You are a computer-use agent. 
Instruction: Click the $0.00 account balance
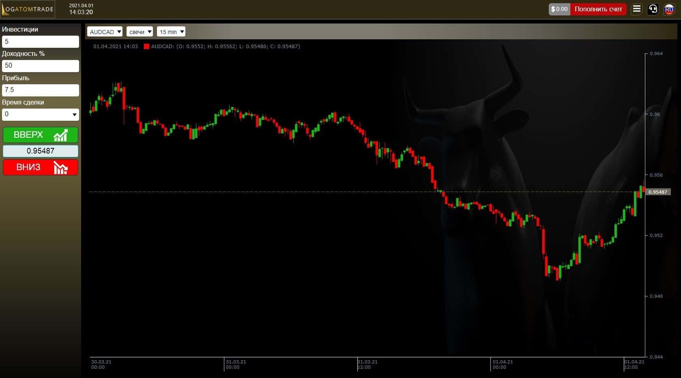(559, 9)
